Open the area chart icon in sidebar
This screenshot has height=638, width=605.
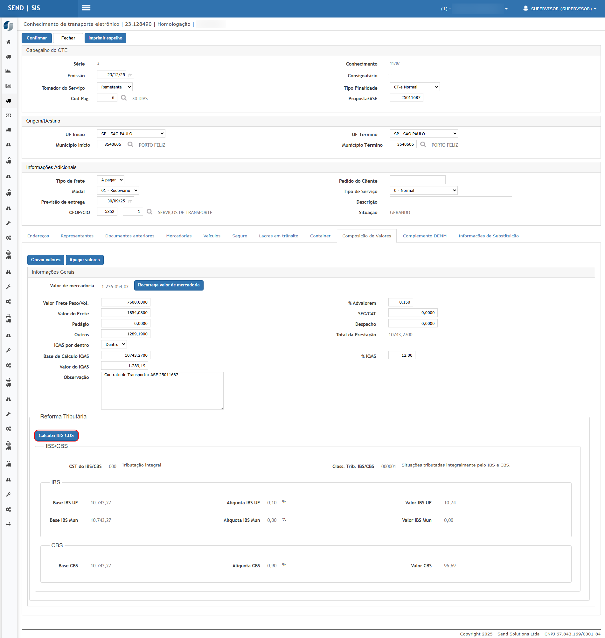click(x=8, y=71)
